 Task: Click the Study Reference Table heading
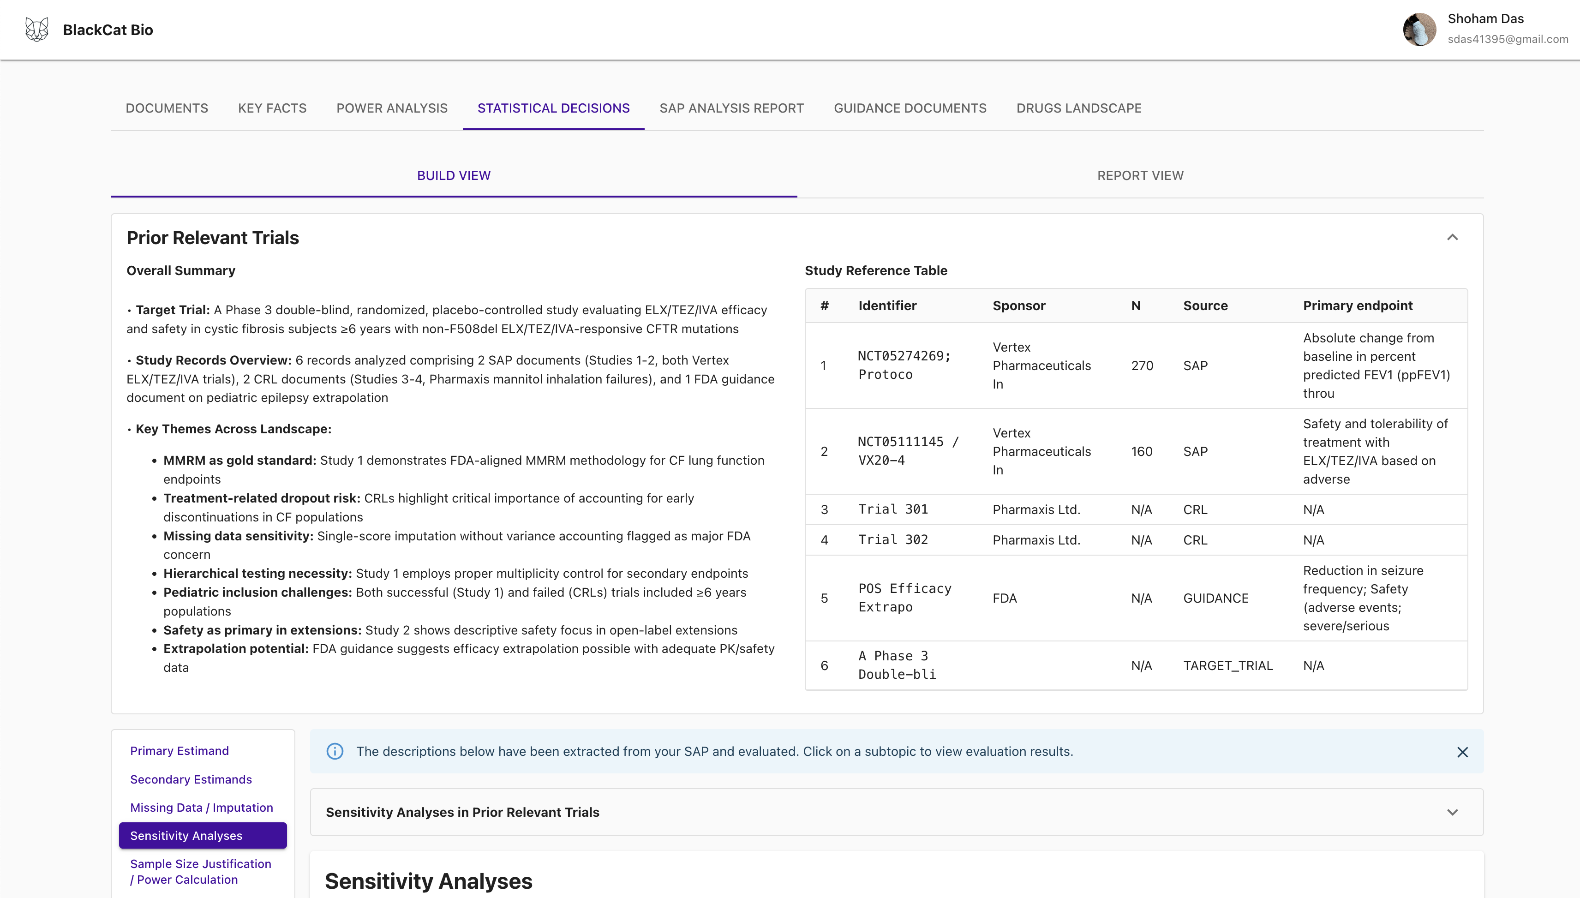pos(876,270)
